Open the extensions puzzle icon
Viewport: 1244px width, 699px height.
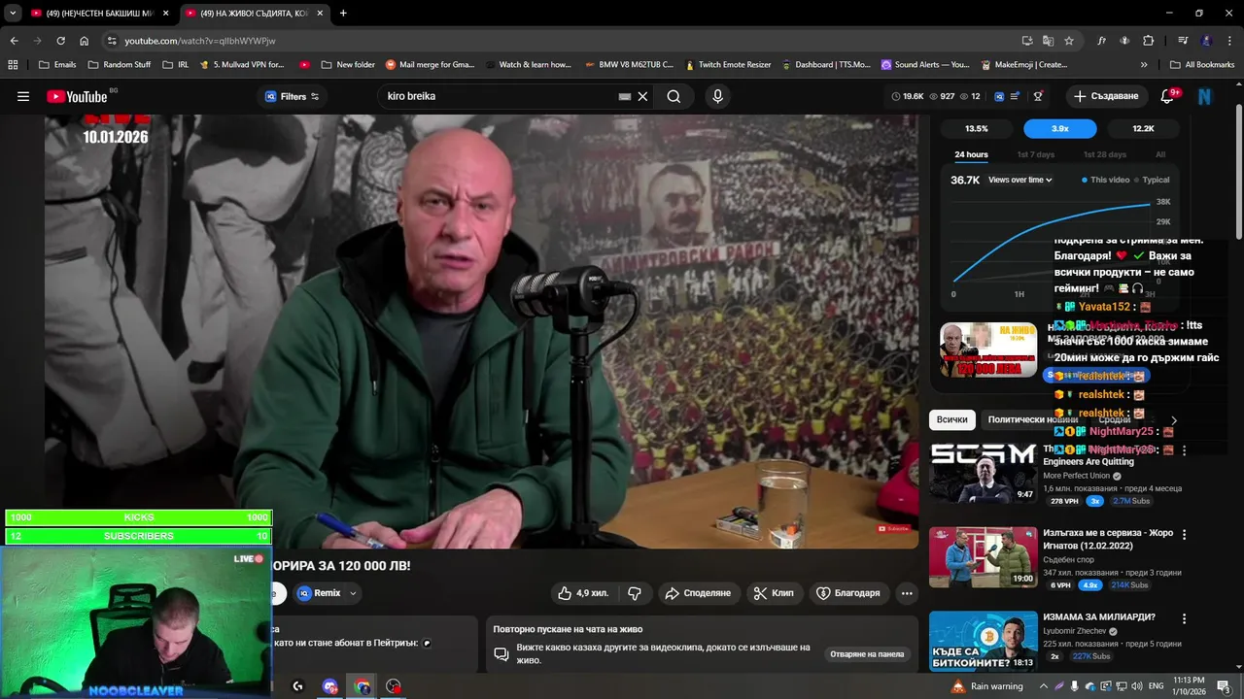tap(1149, 41)
